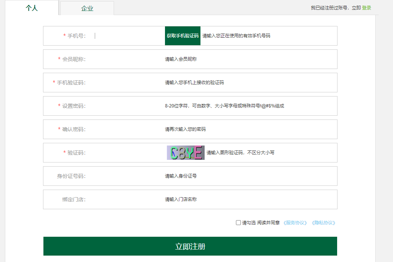This screenshot has width=393, height=262.
Task: Open the 《服务协议》 link
Action: [295, 223]
